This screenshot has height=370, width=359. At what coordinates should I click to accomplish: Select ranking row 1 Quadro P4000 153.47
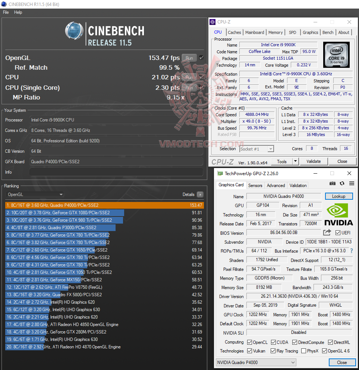[x=104, y=205]
